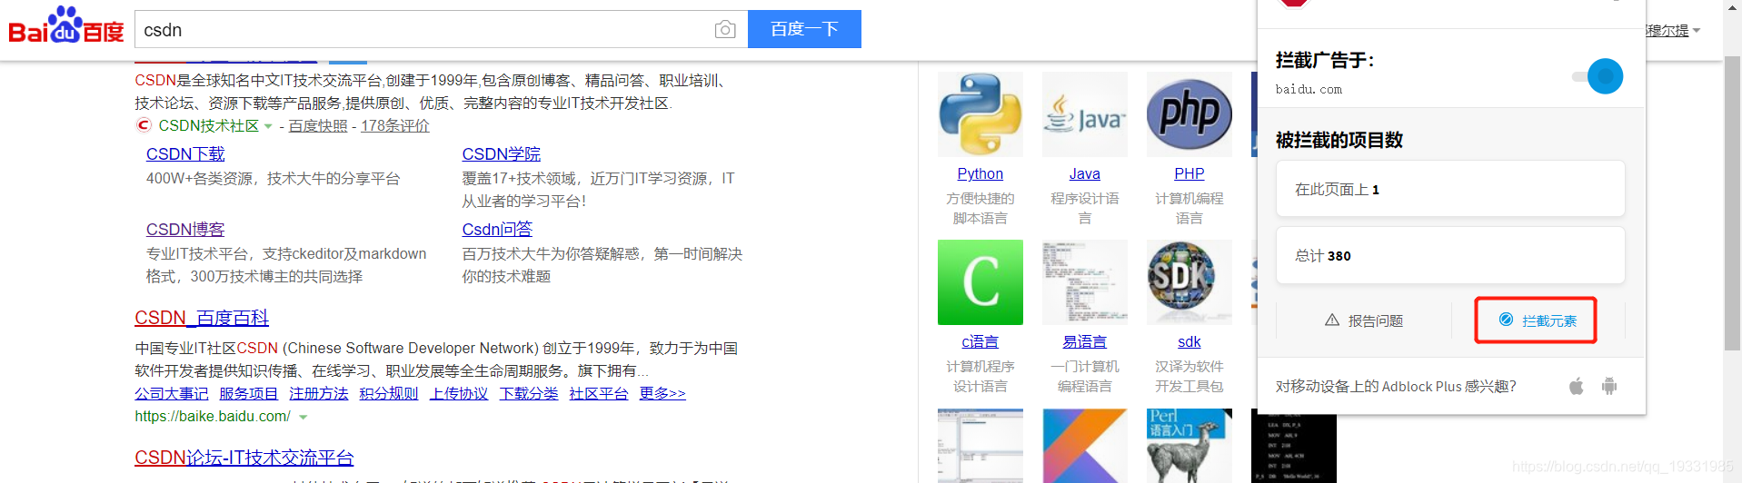Open the 注册方法 link

tap(319, 393)
